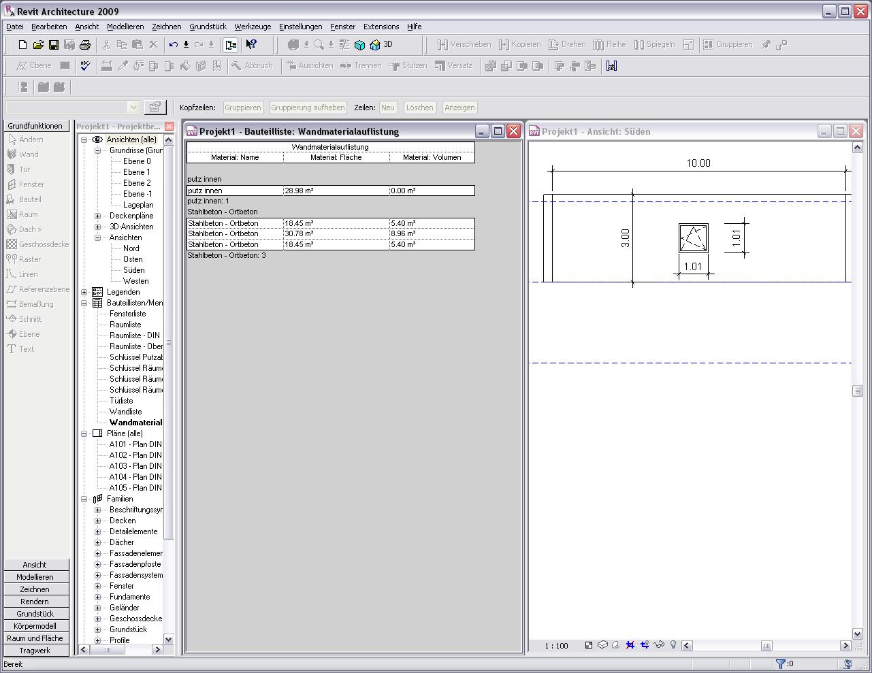The width and height of the screenshot is (872, 673).
Task: Open the Bearbeiten menu
Action: pos(49,27)
